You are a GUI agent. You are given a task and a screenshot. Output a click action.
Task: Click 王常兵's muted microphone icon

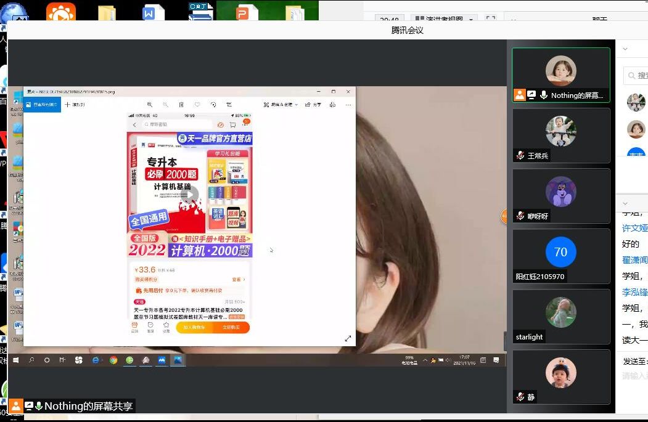(x=520, y=156)
